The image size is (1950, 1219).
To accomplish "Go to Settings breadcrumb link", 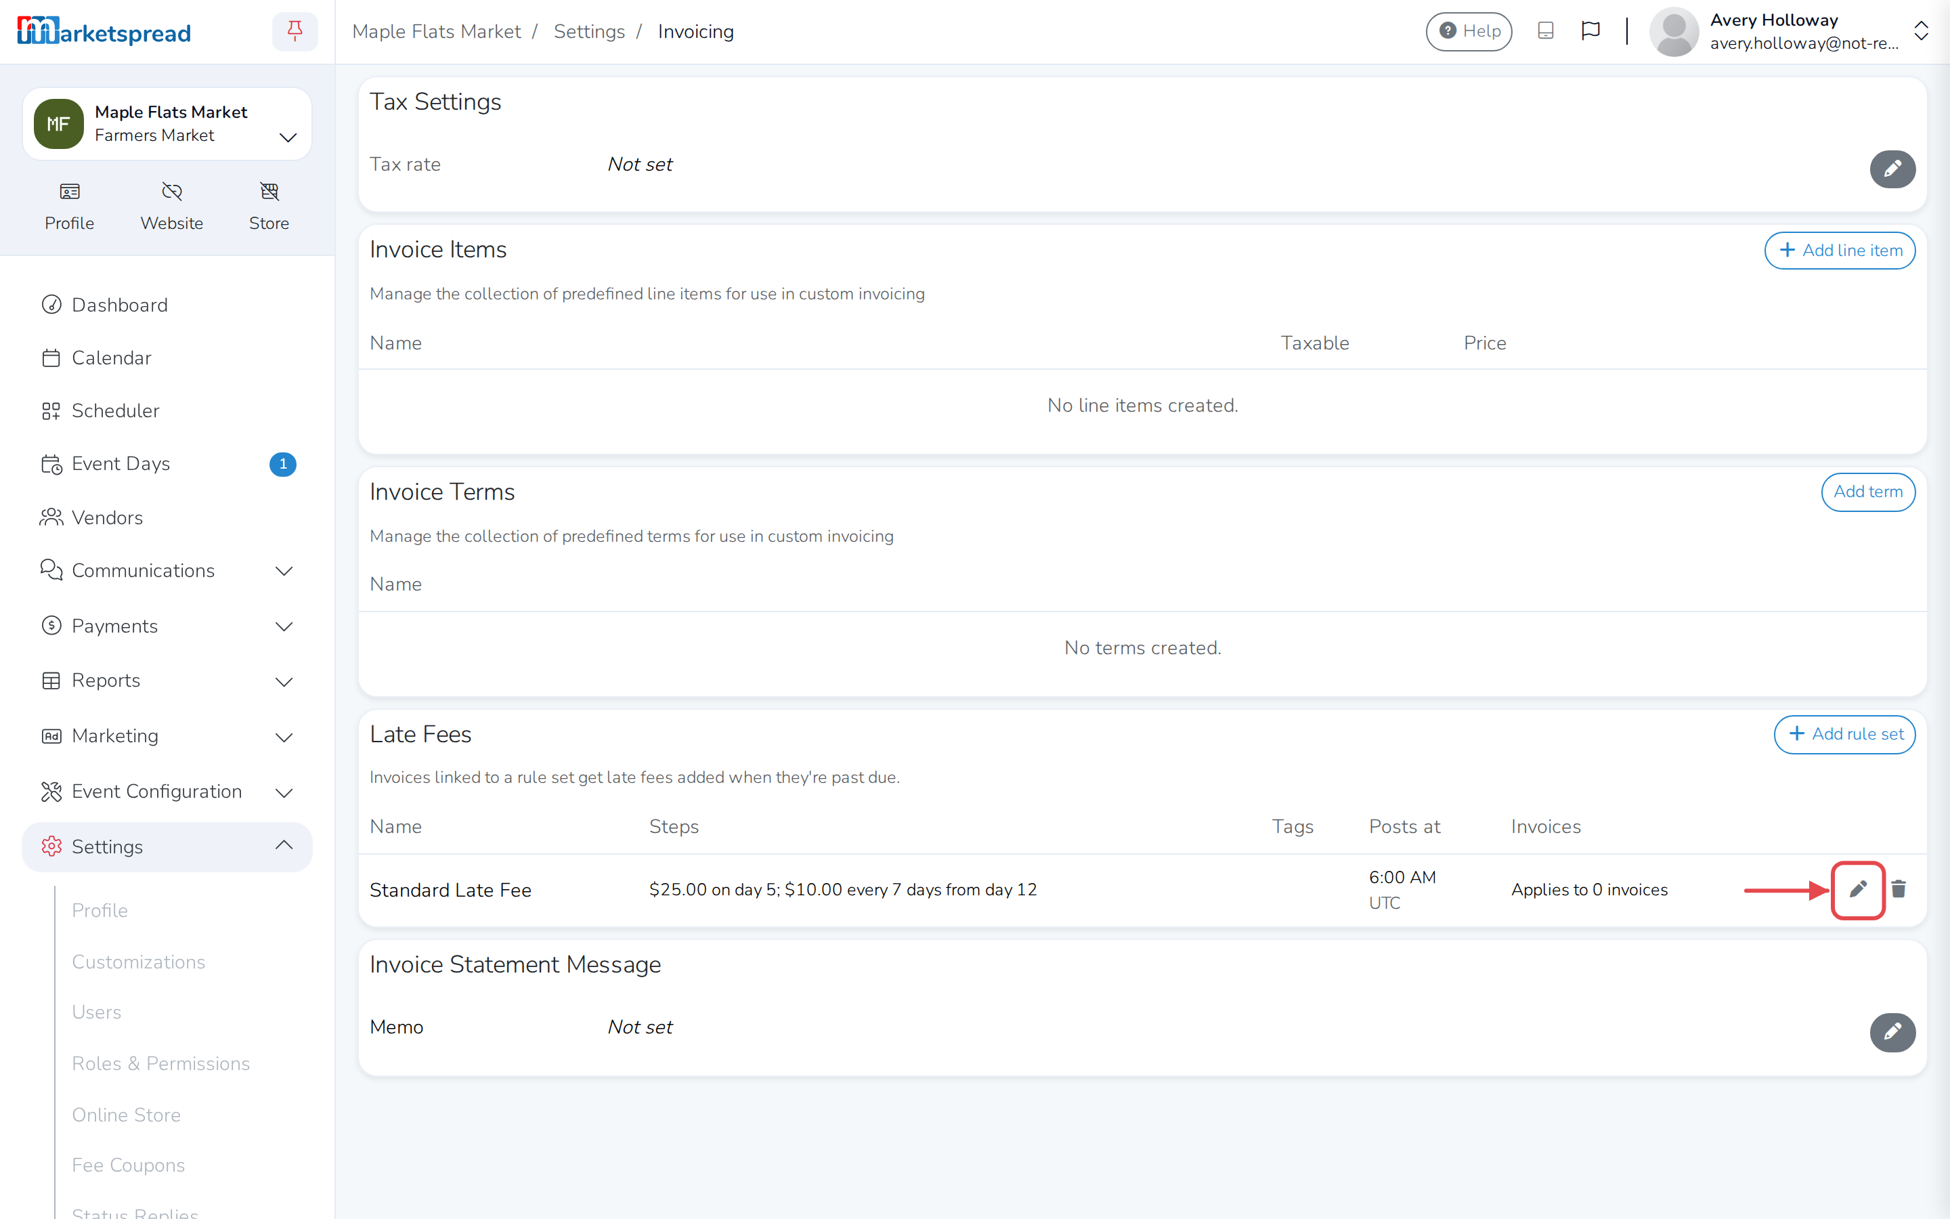I will (x=589, y=31).
